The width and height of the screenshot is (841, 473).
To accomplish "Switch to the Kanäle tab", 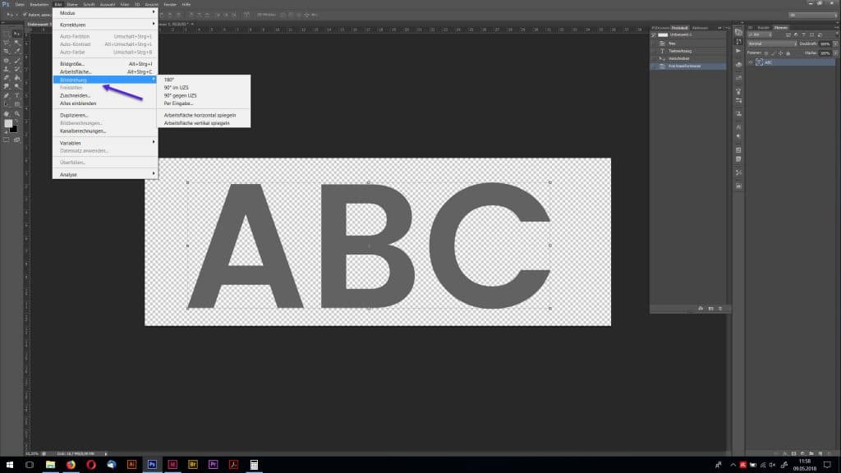I will pos(763,27).
